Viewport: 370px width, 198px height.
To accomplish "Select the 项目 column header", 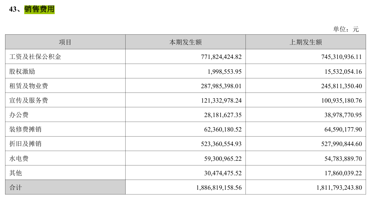I will [x=65, y=42].
